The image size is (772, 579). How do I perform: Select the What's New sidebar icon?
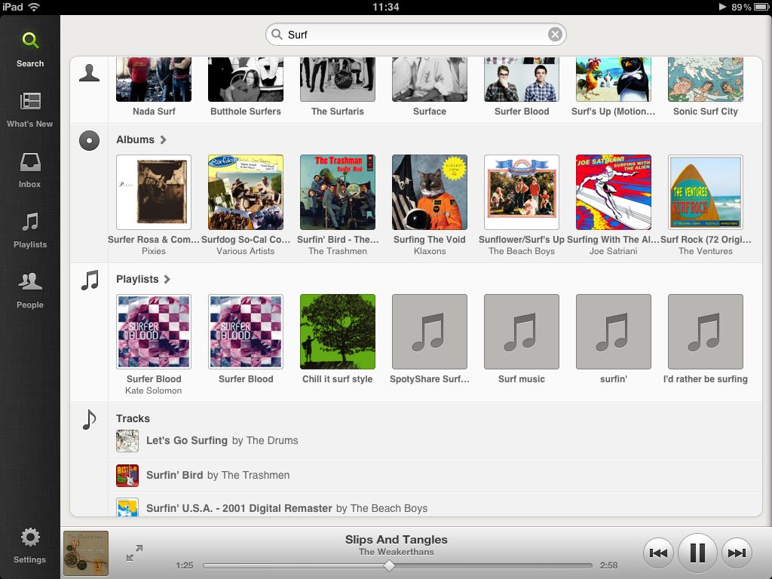pyautogui.click(x=30, y=106)
